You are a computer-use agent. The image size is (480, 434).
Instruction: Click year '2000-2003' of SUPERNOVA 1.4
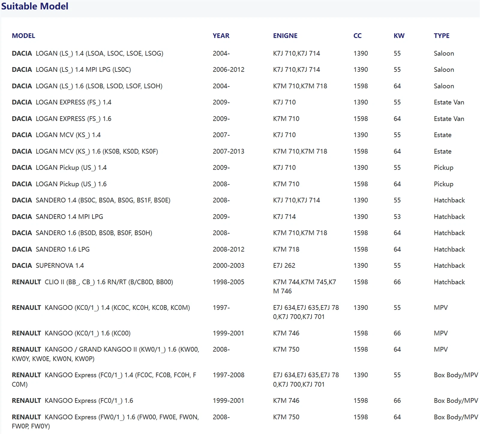coord(229,266)
